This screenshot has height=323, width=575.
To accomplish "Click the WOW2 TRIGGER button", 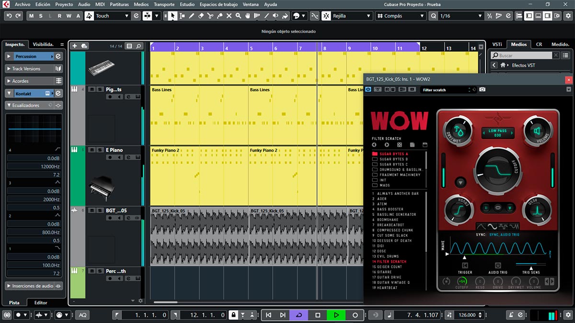I will click(x=465, y=266).
